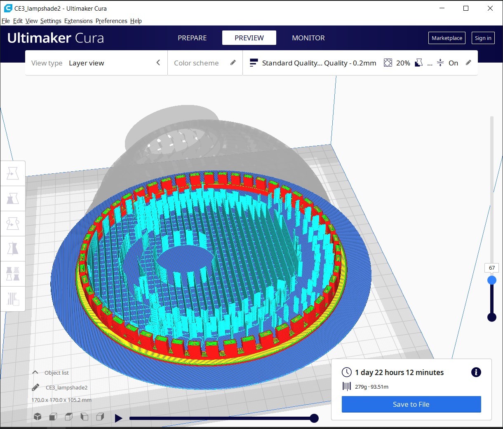Click the pencil icon beside CE3_lampshade2
Image resolution: width=503 pixels, height=429 pixels.
[x=35, y=387]
